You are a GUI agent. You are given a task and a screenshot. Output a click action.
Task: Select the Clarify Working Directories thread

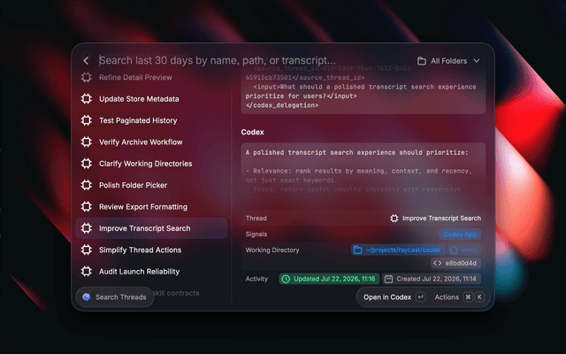[151, 164]
